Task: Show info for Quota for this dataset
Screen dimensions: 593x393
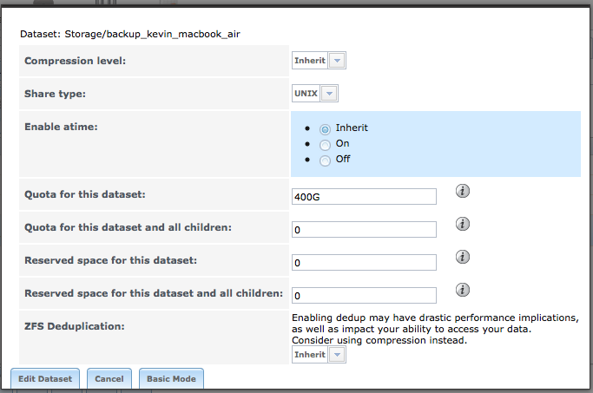Action: point(463,191)
